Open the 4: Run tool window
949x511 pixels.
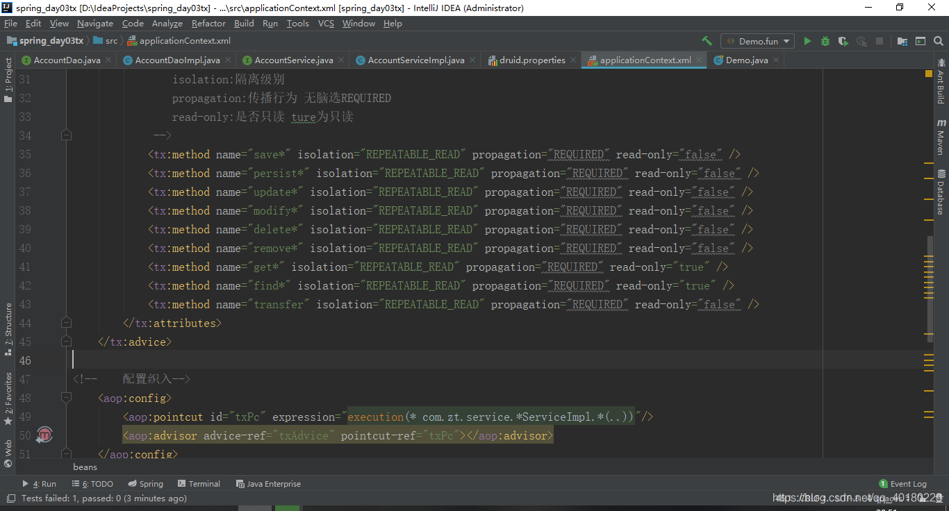tap(39, 484)
